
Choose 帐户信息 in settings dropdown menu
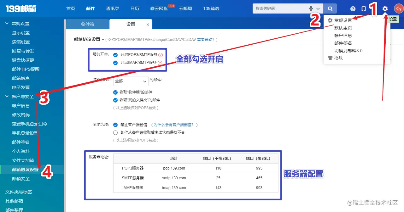point(343,36)
